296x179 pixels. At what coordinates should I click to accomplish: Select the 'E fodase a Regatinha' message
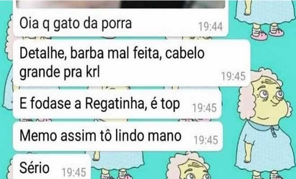[117, 104]
